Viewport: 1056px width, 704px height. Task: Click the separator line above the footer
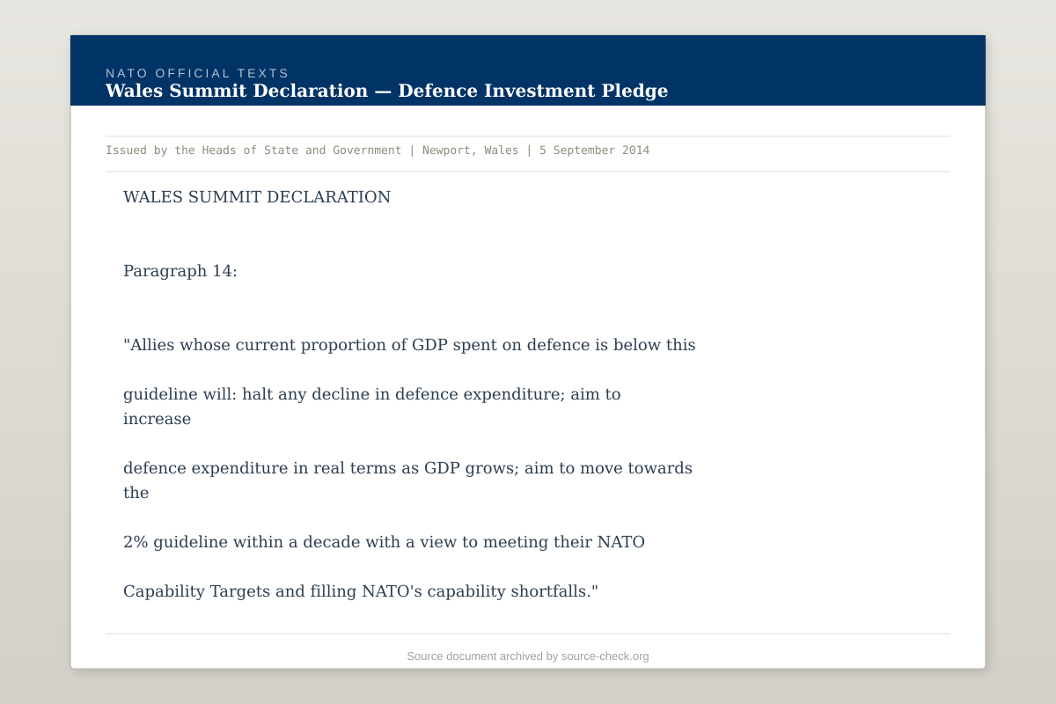coord(528,631)
